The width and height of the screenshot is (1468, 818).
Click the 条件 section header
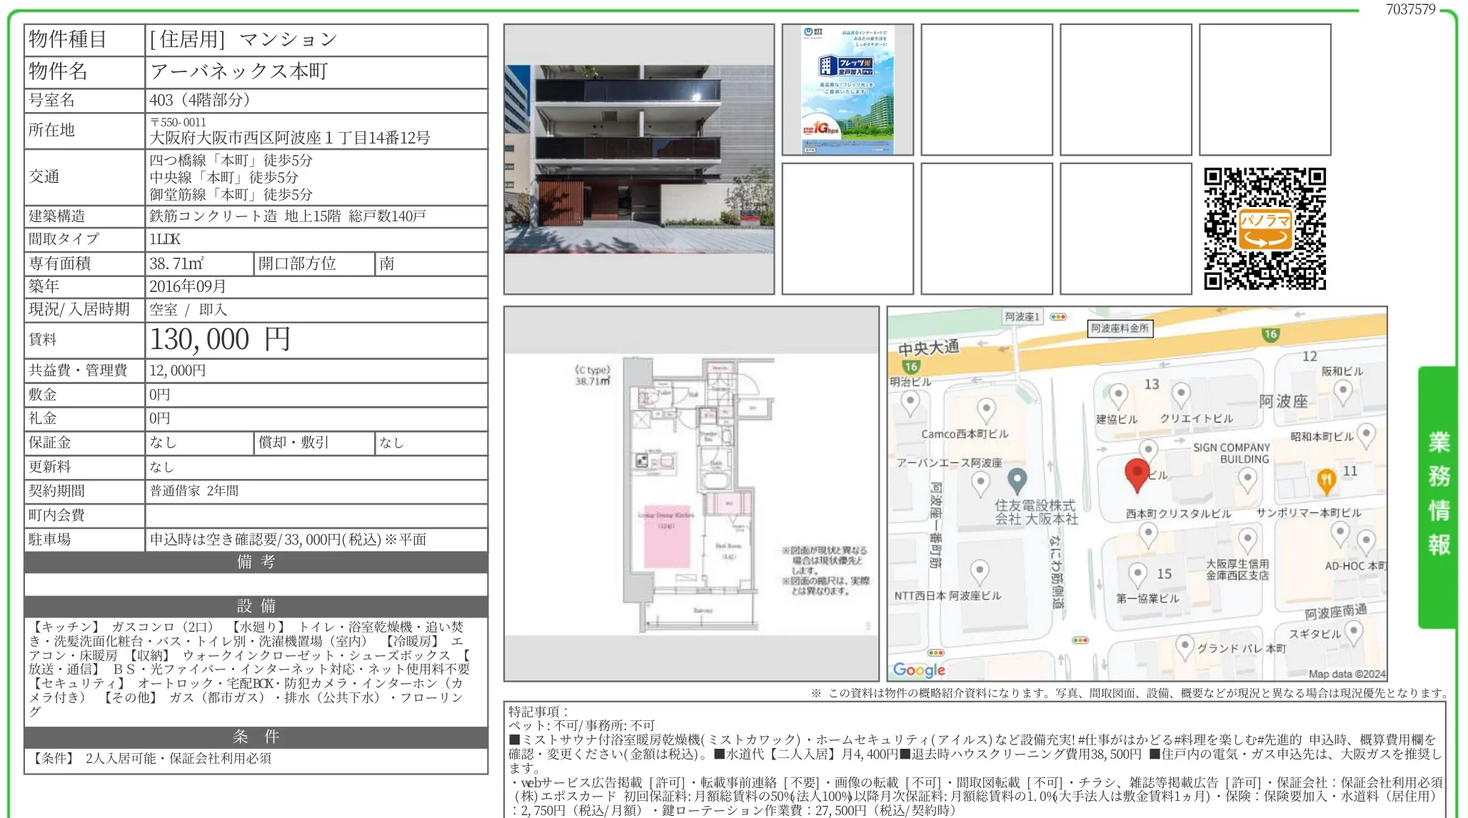click(x=256, y=737)
